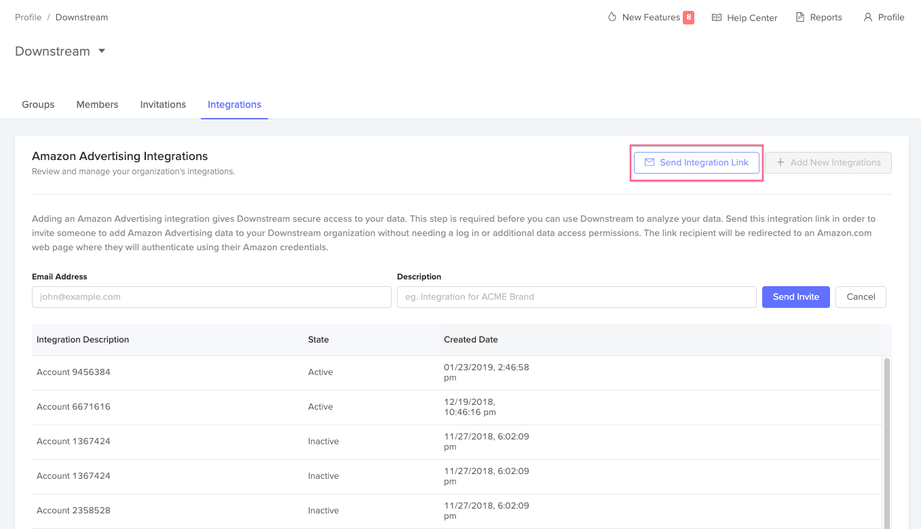Open the Profile breadcrumb link
This screenshot has width=921, height=529.
[x=28, y=17]
